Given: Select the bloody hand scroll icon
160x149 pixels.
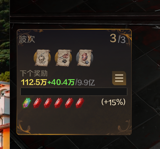Looking at the screenshot, I should pyautogui.click(x=63, y=58).
